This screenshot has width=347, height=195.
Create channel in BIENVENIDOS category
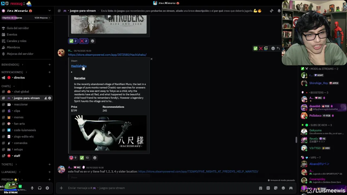(50, 65)
